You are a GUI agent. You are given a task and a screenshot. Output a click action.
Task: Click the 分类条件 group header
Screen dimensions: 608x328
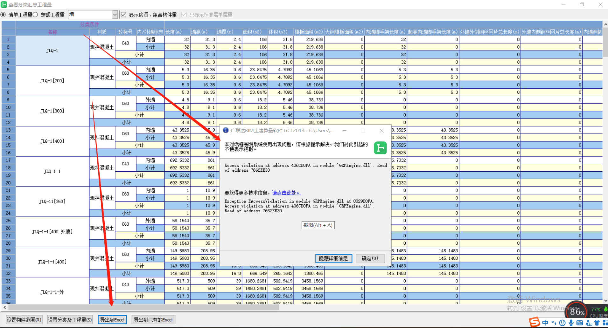point(90,24)
